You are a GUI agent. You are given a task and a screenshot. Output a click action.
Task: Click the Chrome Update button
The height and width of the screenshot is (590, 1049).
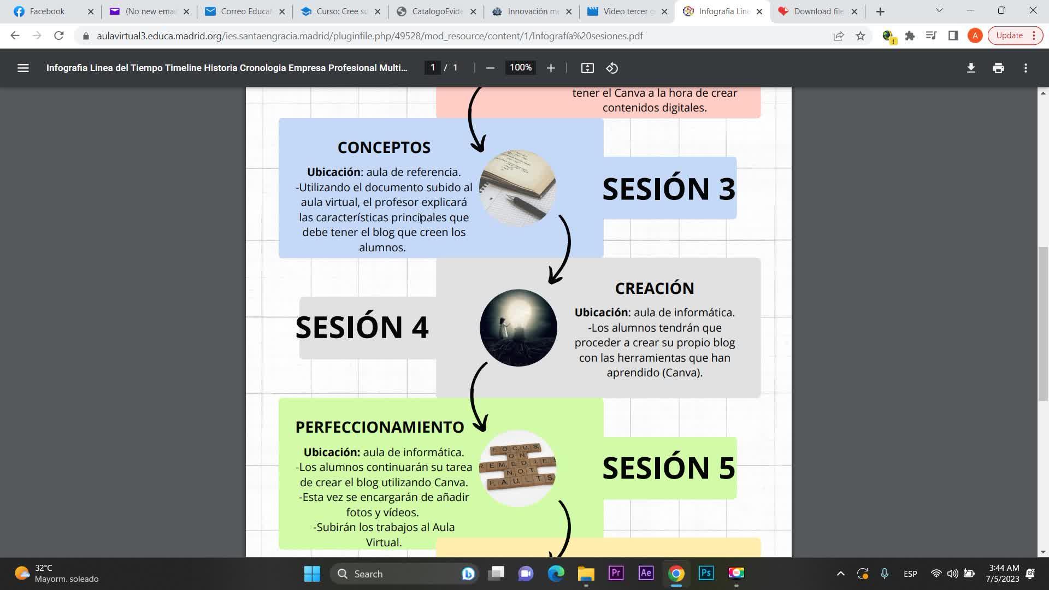pyautogui.click(x=1009, y=36)
